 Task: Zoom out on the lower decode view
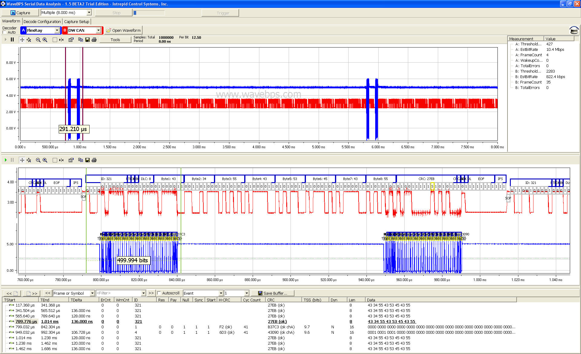click(38, 160)
